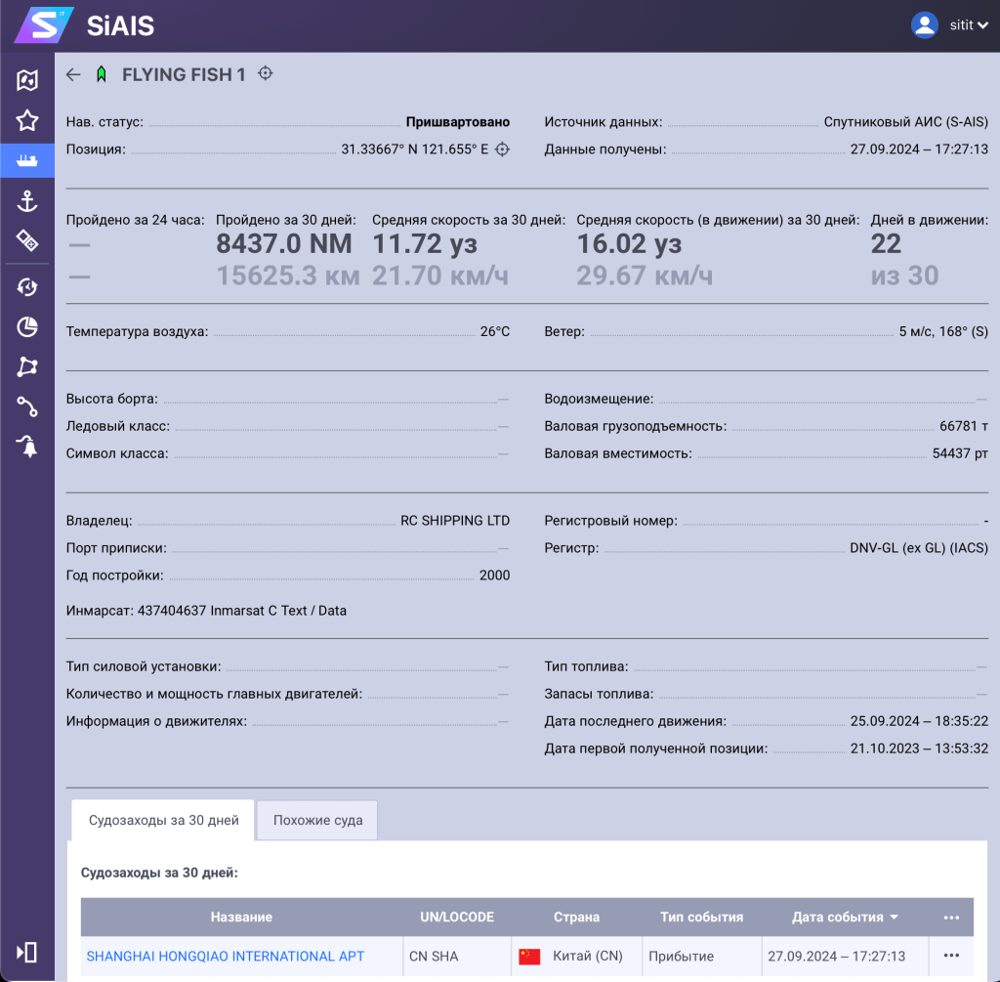Switch to Похожие суда tab
The image size is (1000, 982).
pos(317,820)
